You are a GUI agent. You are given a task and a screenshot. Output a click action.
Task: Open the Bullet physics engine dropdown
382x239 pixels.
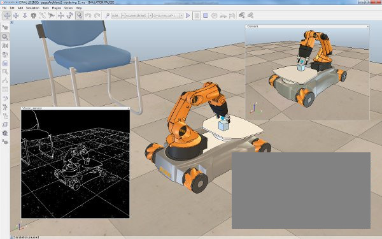118,15
